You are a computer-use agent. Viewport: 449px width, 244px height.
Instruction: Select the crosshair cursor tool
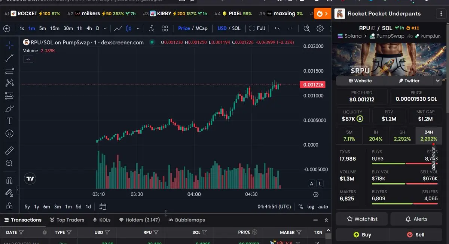[10, 45]
